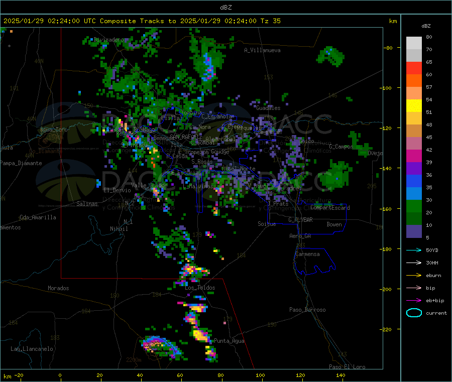Click the 'G_ALVEAR' place label
The width and height of the screenshot is (452, 382).
coord(301,220)
